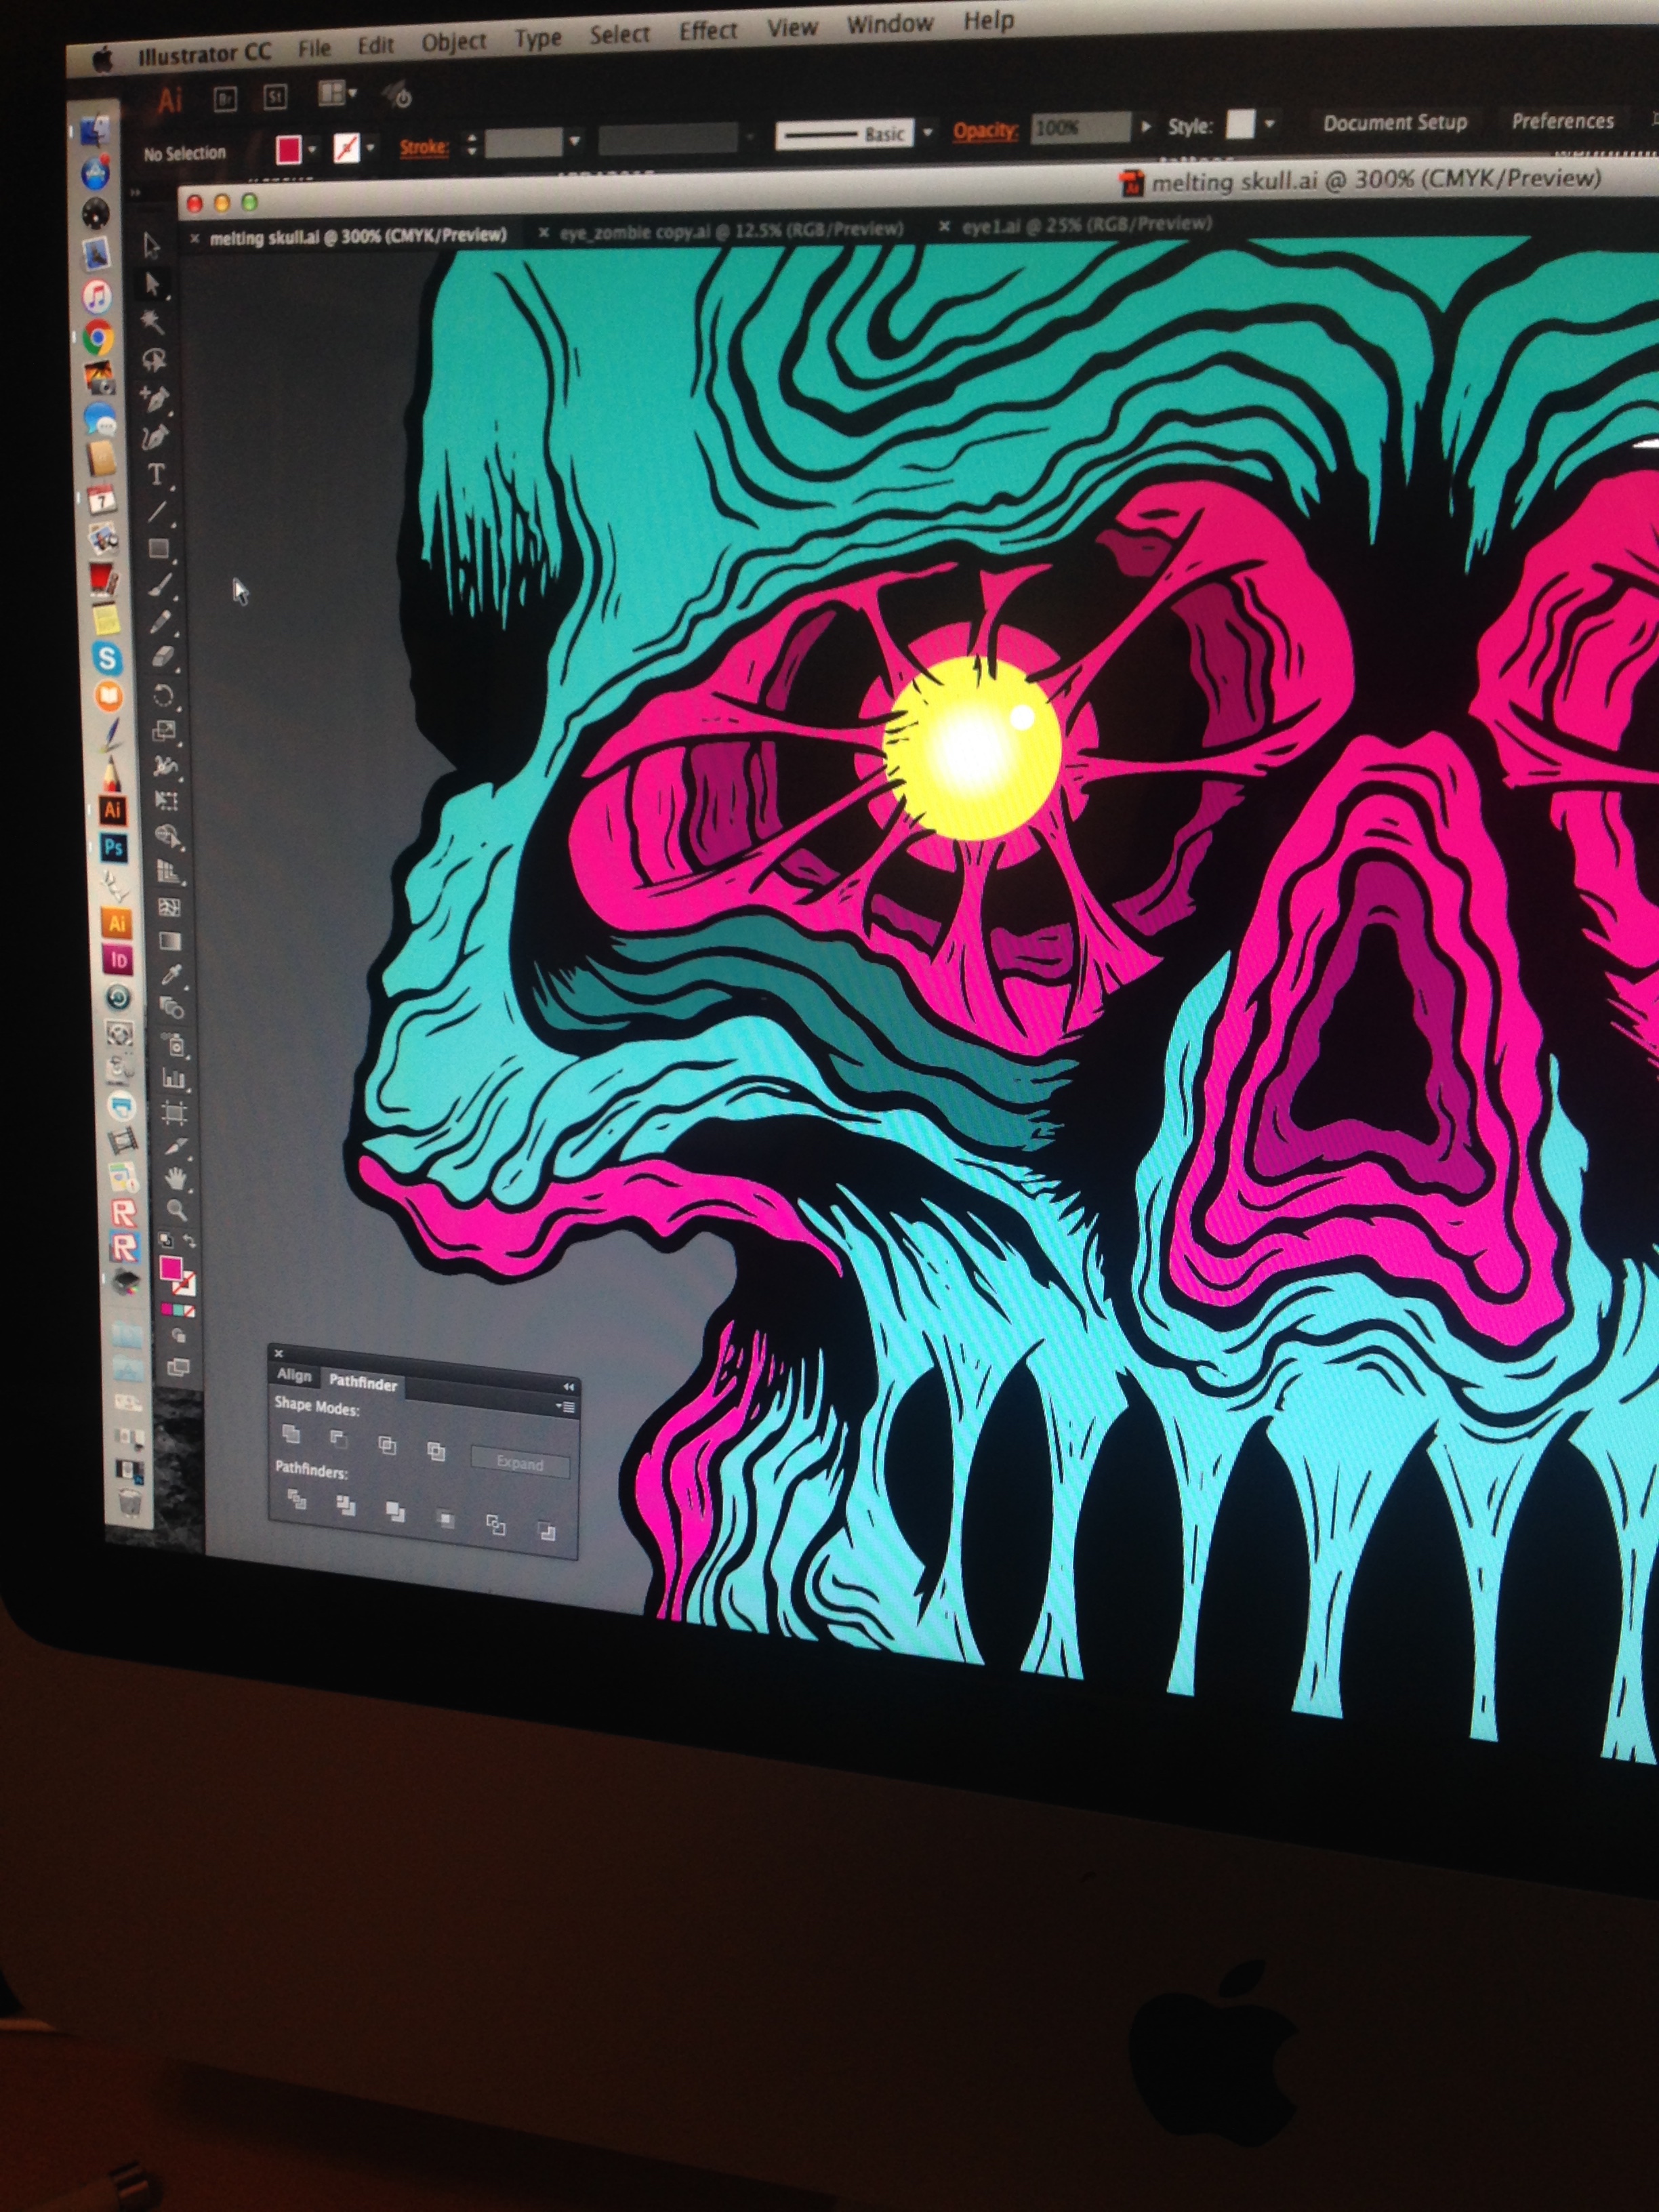The image size is (1659, 2212).
Task: Open Photoshop from the Dock
Action: tap(114, 848)
